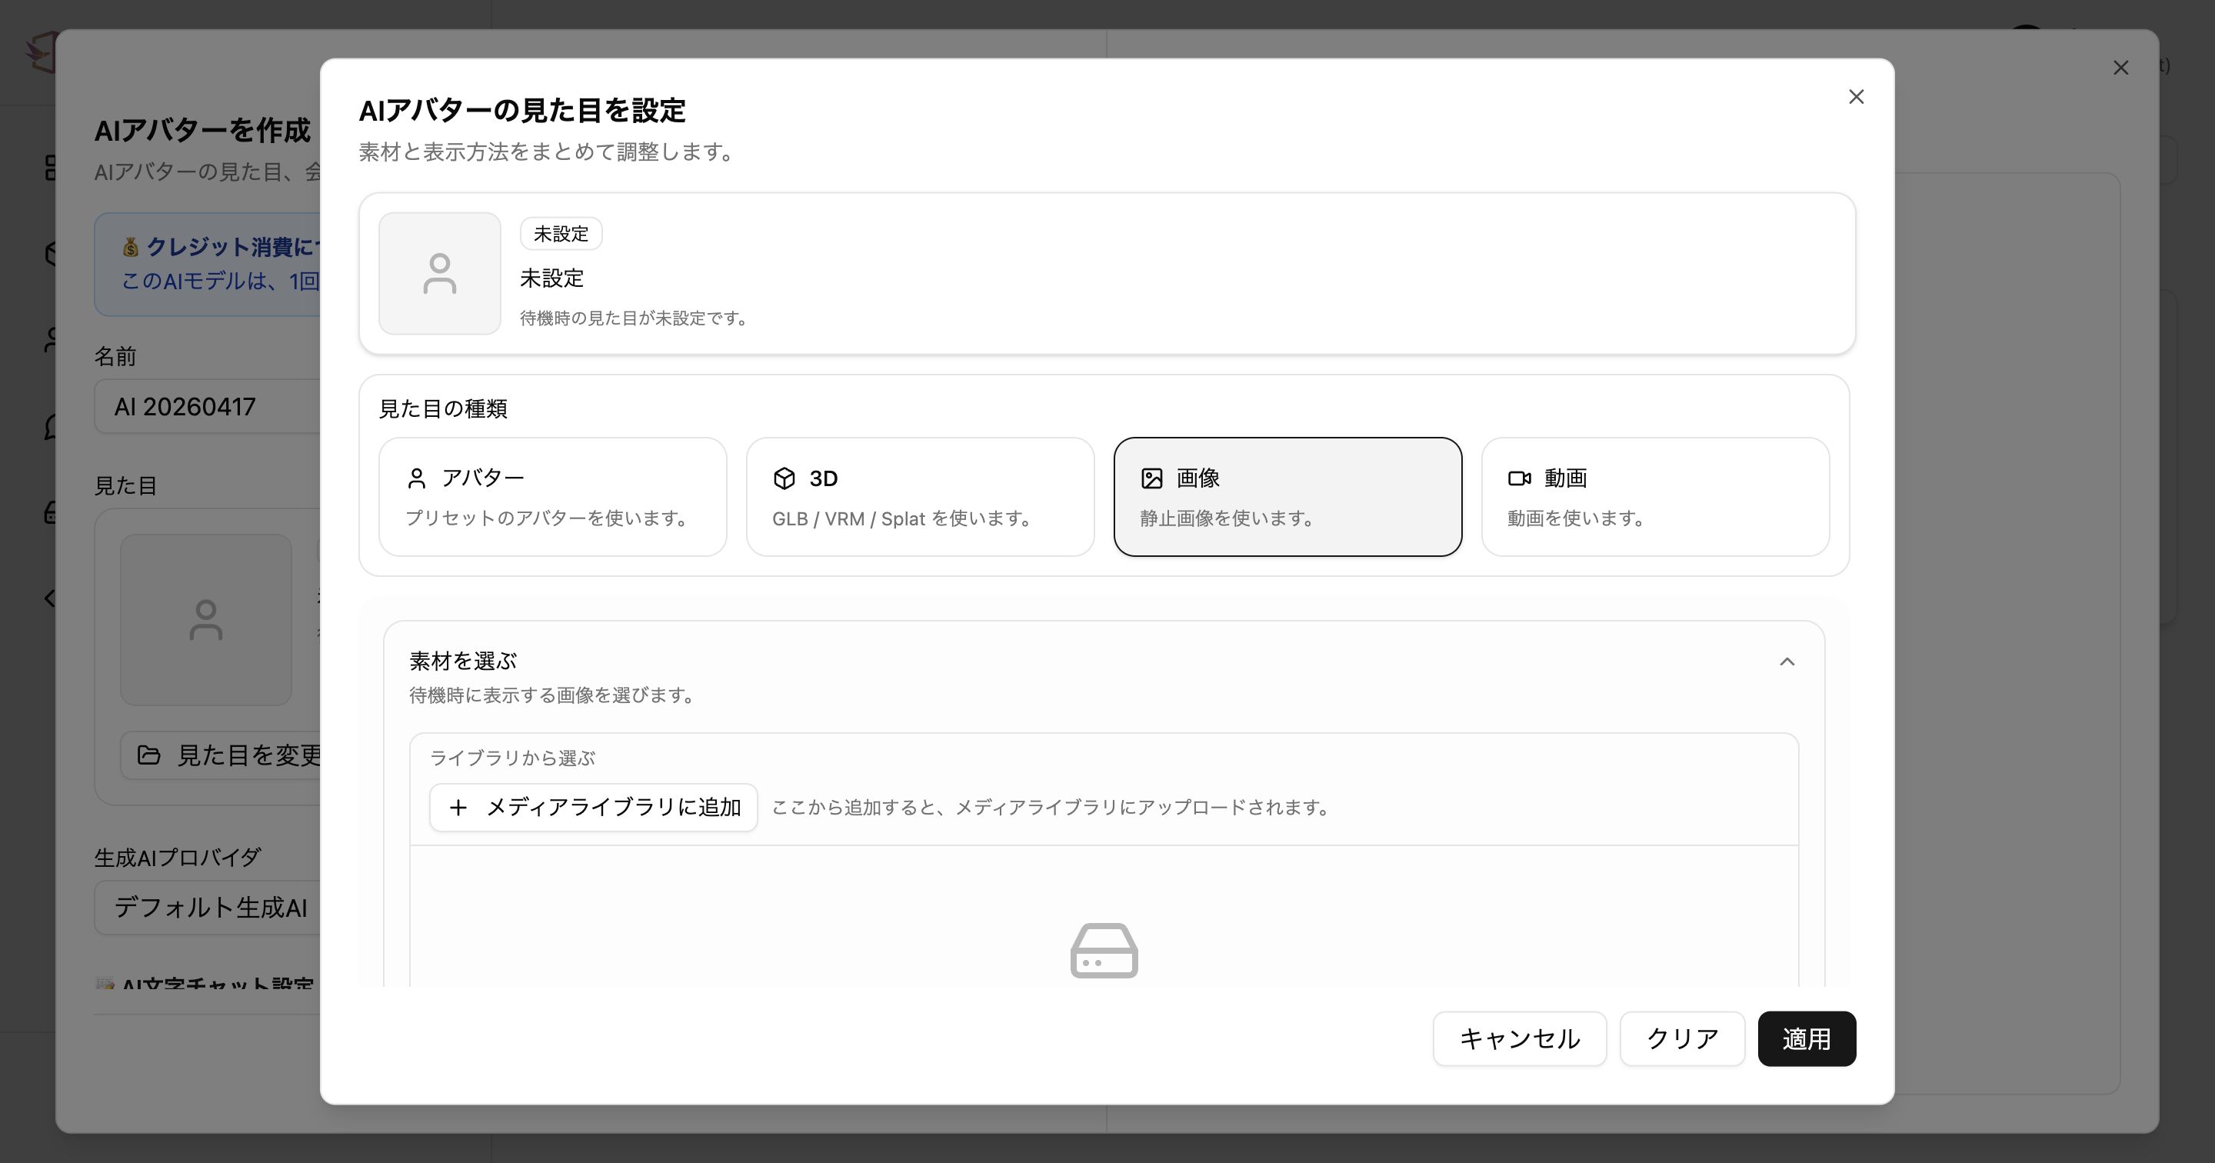Click the 見た目の種類 heading
This screenshot has width=2215, height=1163.
[x=443, y=408]
